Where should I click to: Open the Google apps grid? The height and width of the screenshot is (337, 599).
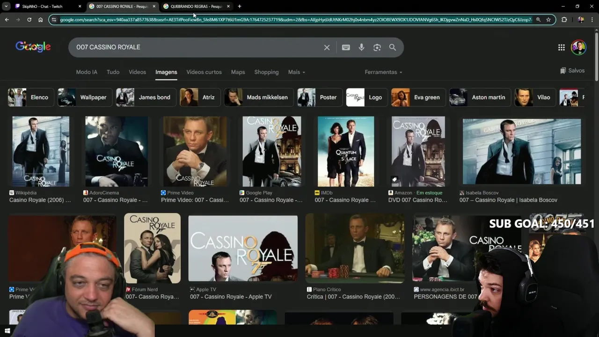pos(561,47)
